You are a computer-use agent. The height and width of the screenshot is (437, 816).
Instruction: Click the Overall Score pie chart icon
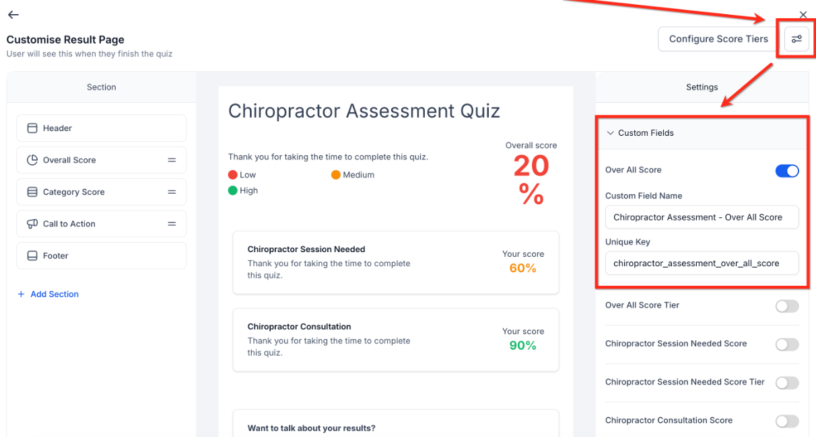pos(32,160)
